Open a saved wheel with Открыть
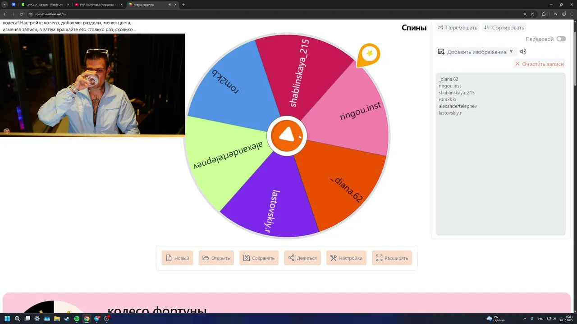 [216, 258]
